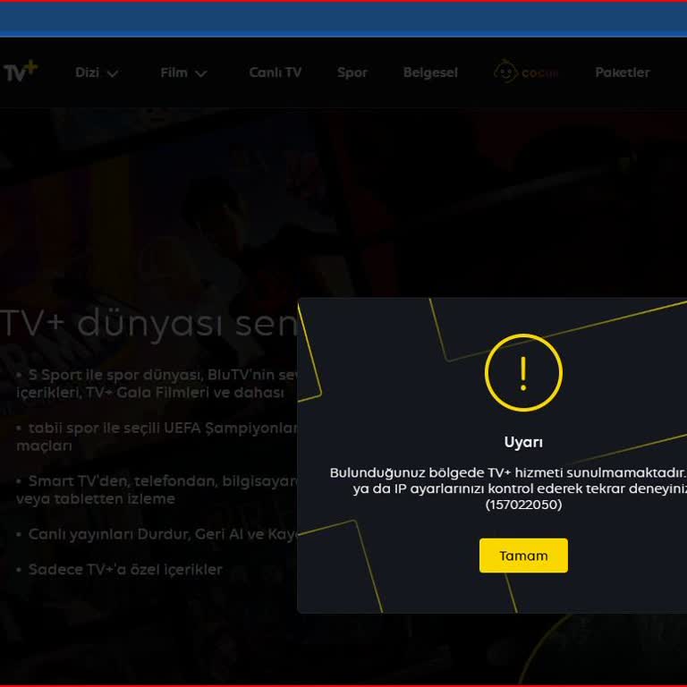The width and height of the screenshot is (687, 687).
Task: Open the Belgesel section
Action: point(430,72)
